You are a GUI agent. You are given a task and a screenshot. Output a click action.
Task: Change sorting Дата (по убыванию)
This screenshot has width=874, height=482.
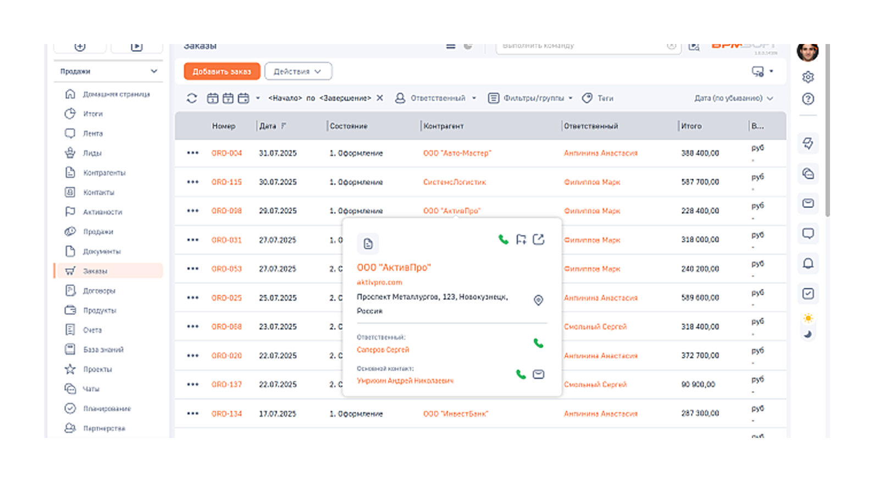[734, 98]
